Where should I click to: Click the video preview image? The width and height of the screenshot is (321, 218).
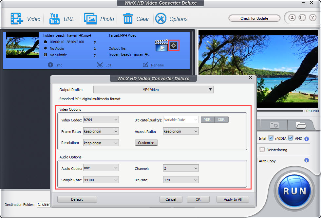coord(258,68)
